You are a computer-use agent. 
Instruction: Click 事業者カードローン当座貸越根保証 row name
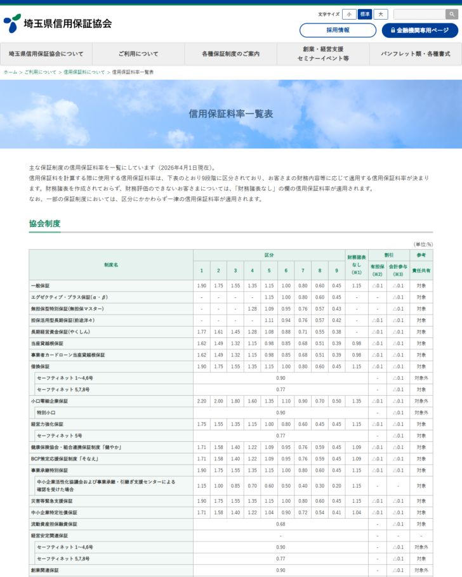point(68,355)
